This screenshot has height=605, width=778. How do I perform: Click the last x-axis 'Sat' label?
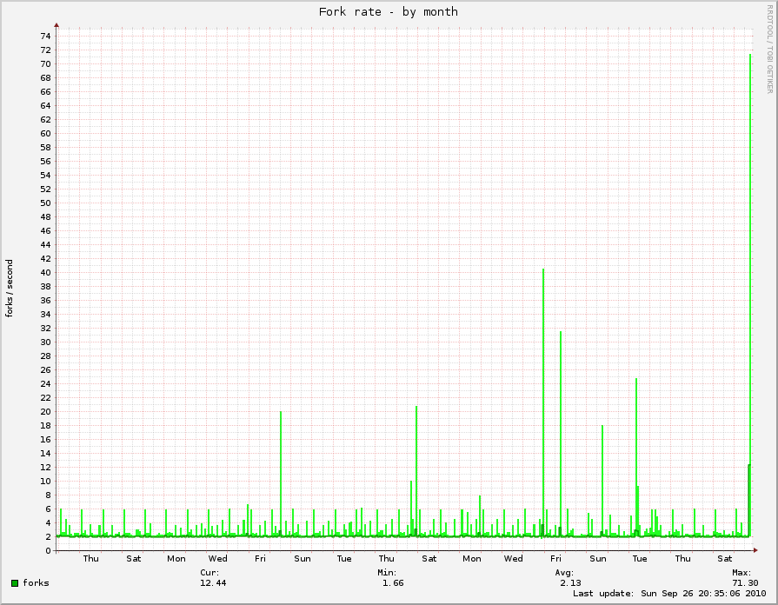725,558
